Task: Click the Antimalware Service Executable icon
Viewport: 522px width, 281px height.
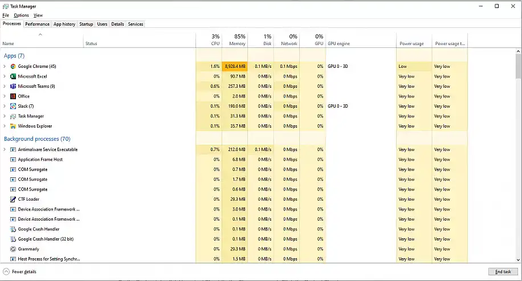Action: [x=13, y=149]
